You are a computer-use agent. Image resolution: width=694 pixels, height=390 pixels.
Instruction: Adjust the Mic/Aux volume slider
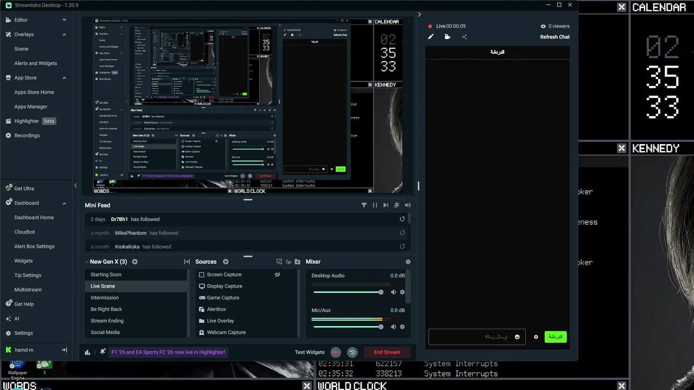(x=348, y=327)
